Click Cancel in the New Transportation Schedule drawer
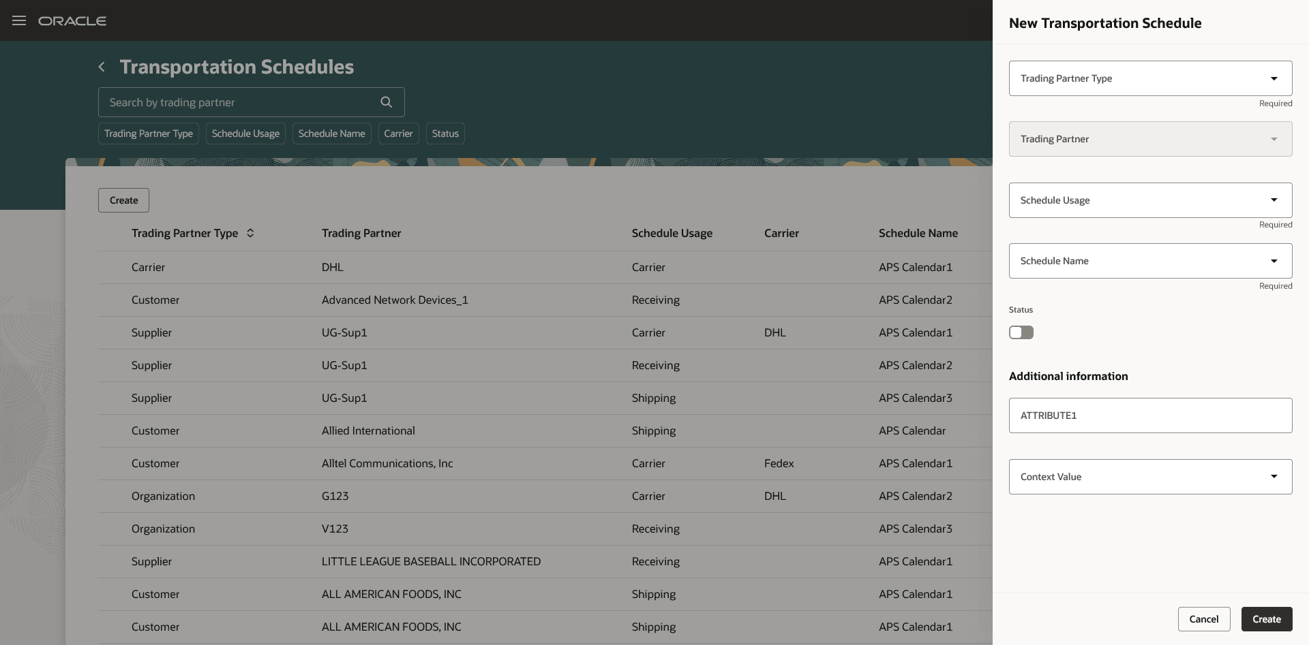 click(1204, 619)
